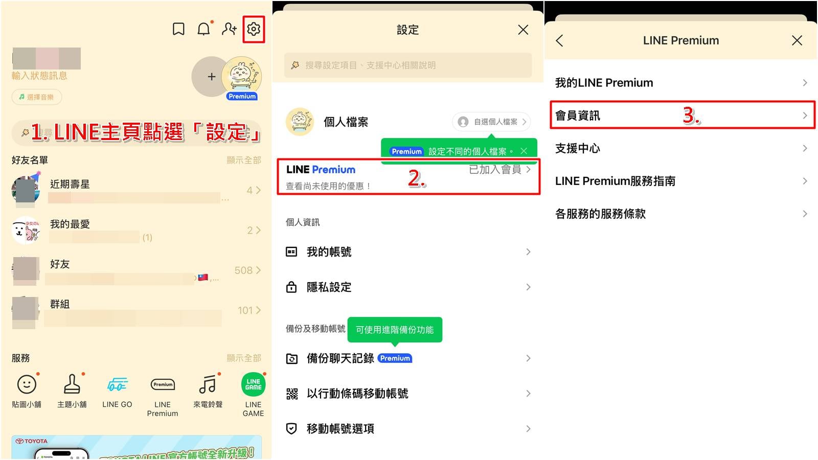Click the notifications bell icon

[x=203, y=29]
